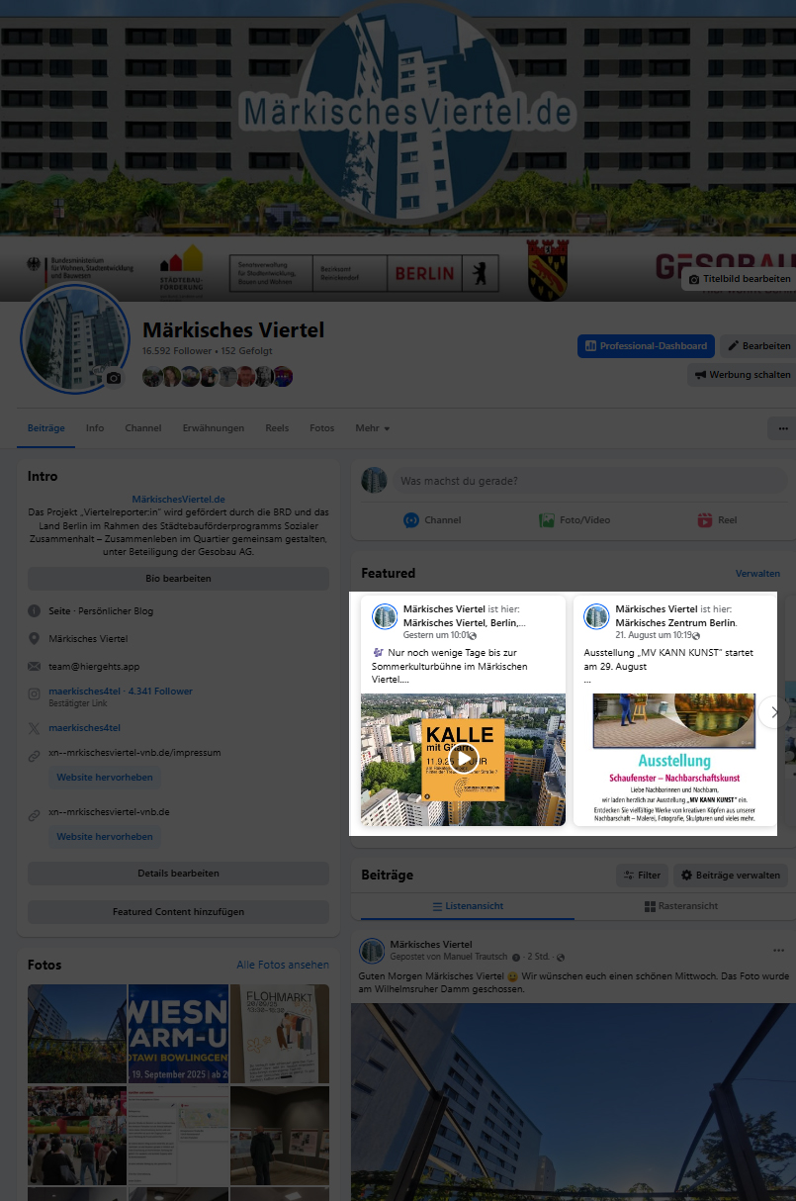Click the Instagram icon in Intro
Viewport: 796px width, 1201px height.
(x=35, y=695)
